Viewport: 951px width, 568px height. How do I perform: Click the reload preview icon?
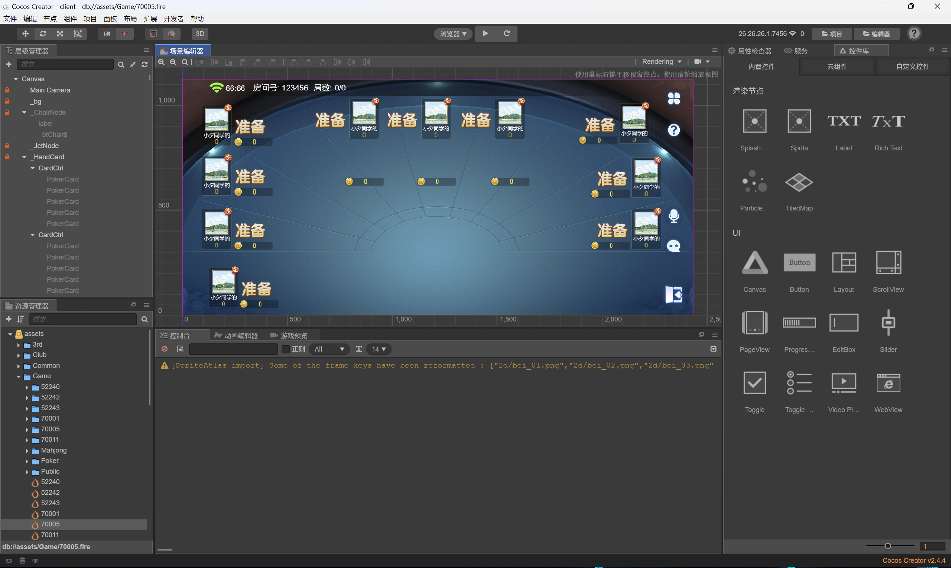(x=506, y=33)
